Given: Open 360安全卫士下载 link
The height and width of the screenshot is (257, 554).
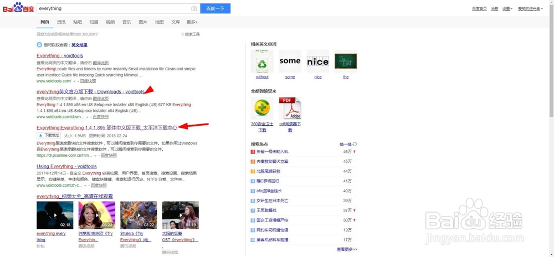Looking at the screenshot, I should (x=262, y=127).
